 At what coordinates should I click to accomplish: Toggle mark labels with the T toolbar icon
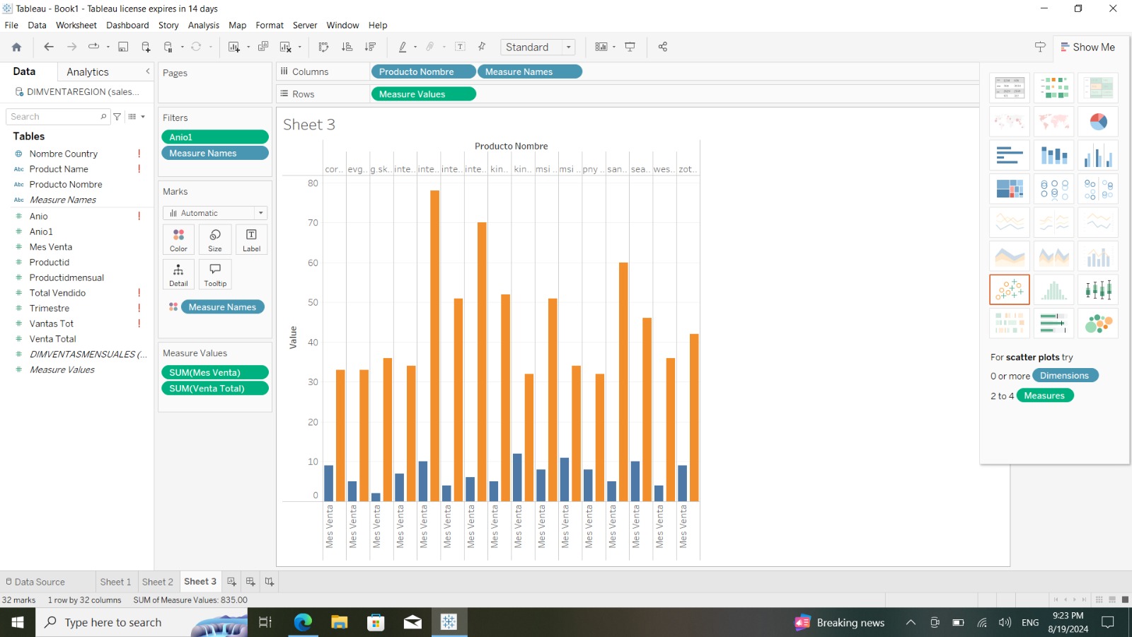coord(460,47)
